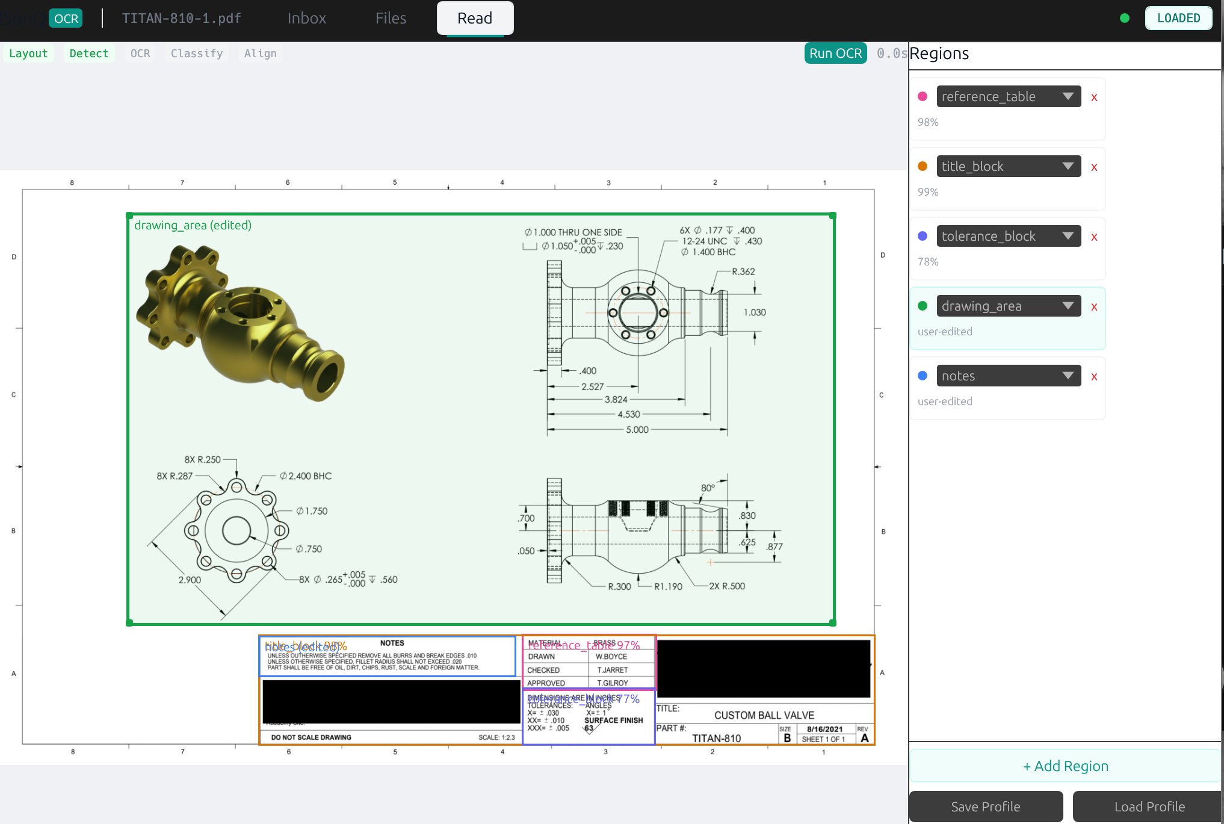
Task: Toggle the Layout pipeline stage
Action: (28, 53)
